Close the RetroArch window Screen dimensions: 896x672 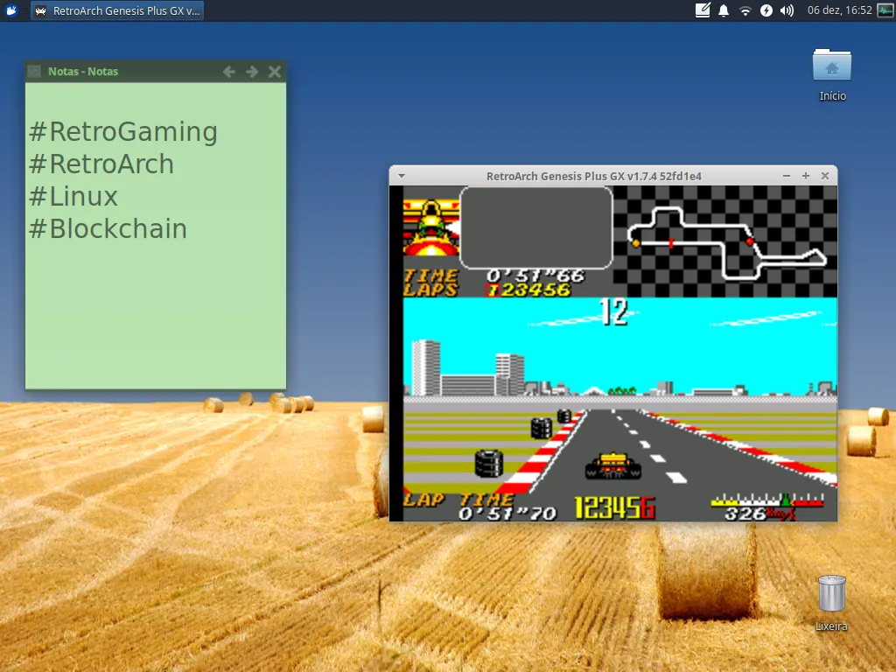tap(824, 175)
